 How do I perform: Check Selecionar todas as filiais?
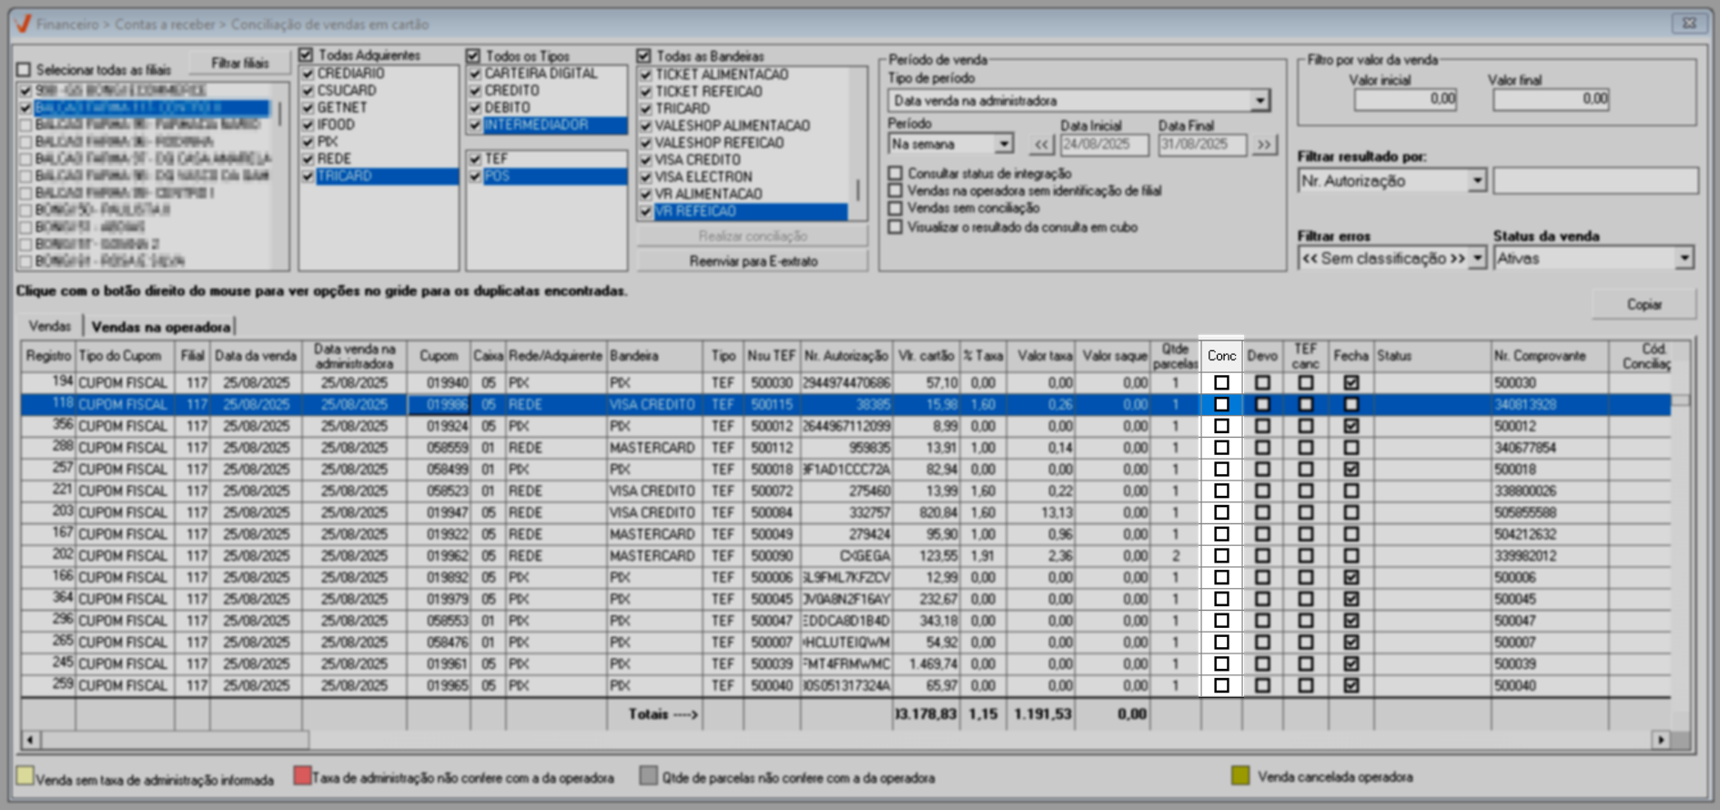25,70
